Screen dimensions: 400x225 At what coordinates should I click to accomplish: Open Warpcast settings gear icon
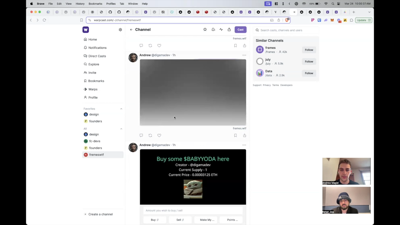point(120,30)
